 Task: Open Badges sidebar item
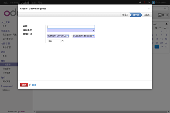coord(6,90)
